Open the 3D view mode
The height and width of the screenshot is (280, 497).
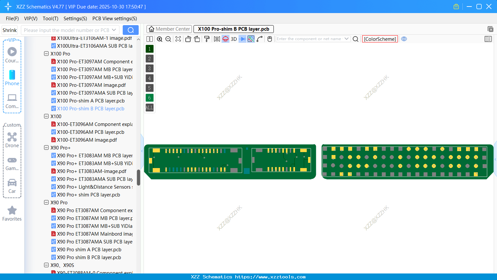click(233, 39)
